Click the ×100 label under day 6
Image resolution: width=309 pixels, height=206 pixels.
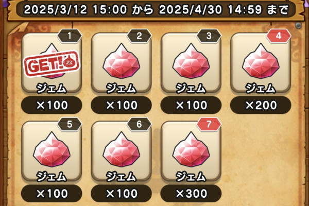click(x=121, y=194)
